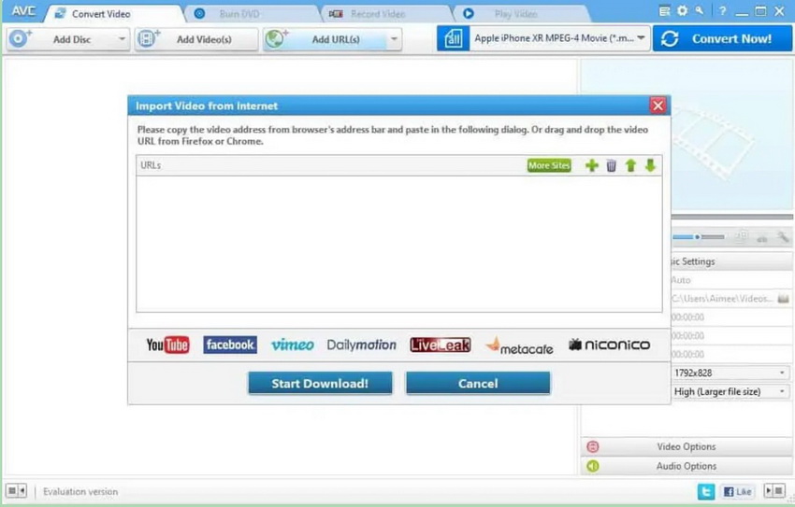795x507 pixels.
Task: Open the Add Disc dropdown arrow
Action: pos(123,39)
